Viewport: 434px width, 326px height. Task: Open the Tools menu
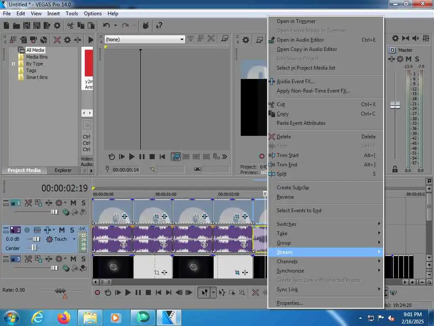pyautogui.click(x=72, y=13)
